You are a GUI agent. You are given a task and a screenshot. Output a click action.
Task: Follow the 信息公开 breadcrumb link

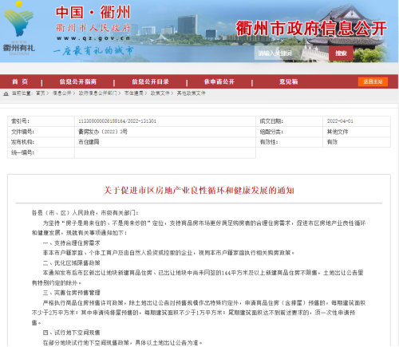point(61,93)
